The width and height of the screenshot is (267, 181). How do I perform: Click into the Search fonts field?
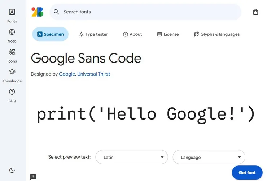[148, 12]
